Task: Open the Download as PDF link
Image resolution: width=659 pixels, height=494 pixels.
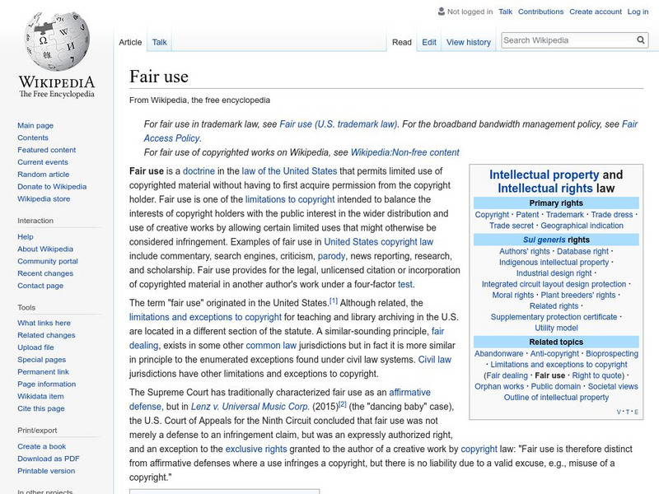Action: (47, 458)
